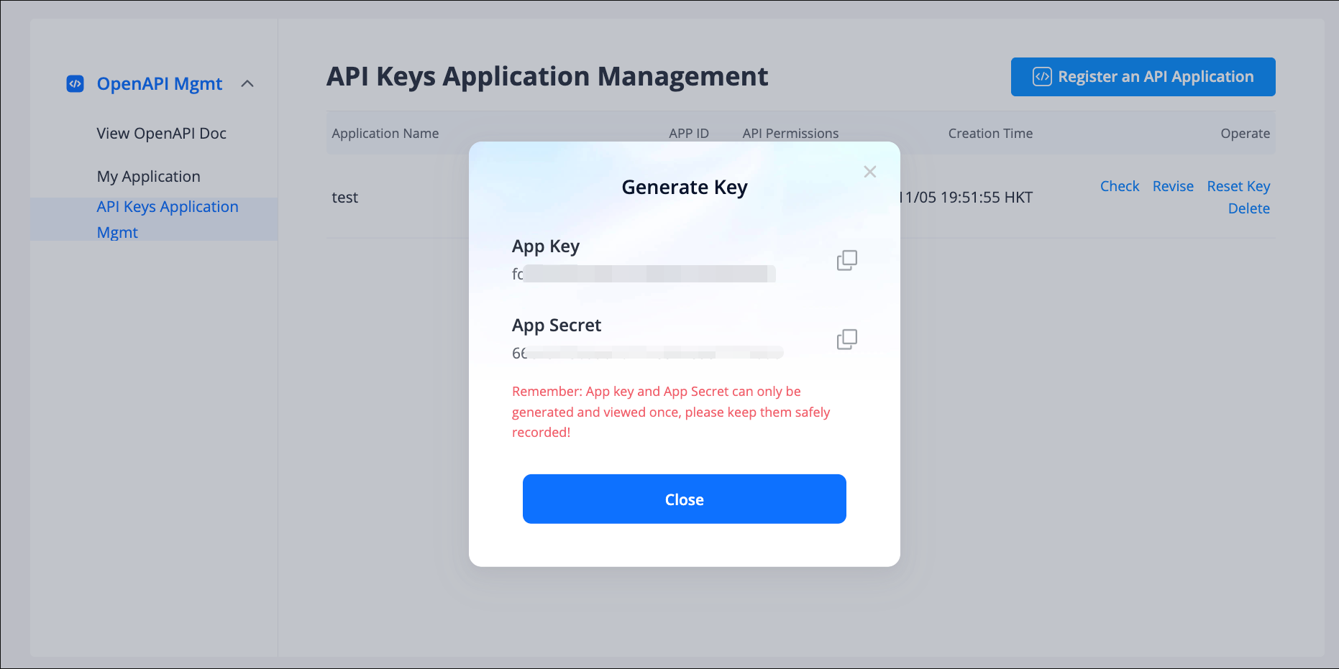The width and height of the screenshot is (1339, 669).
Task: Click the masked App Key value
Action: 644,274
